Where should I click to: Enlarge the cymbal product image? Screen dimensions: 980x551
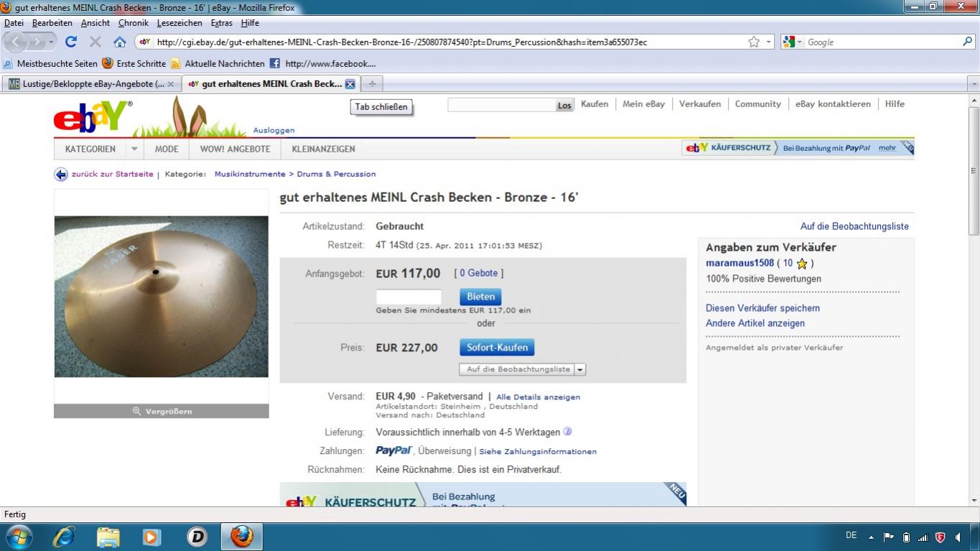162,411
